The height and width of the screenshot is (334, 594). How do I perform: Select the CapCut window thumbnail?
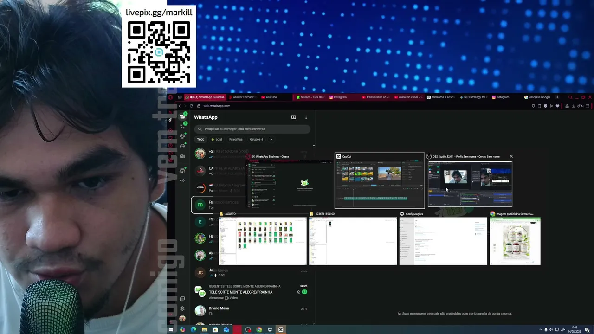tap(380, 181)
